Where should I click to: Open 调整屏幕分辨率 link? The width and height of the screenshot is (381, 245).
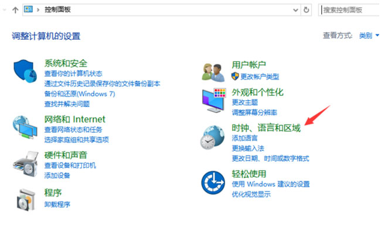pos(254,112)
